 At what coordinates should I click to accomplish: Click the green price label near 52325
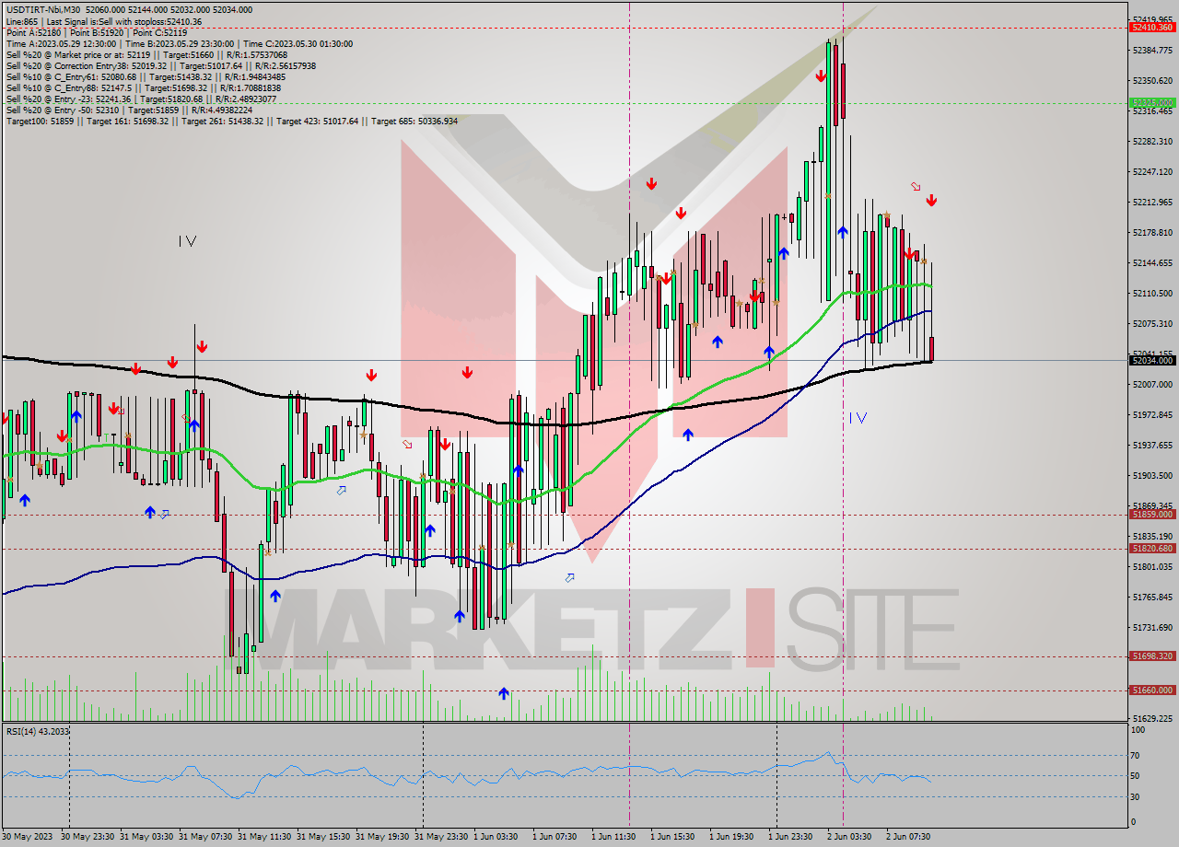1152,102
